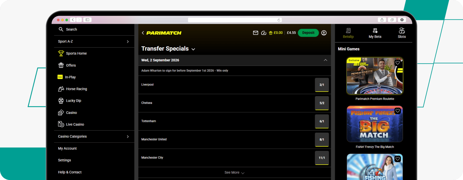Click the £4.55 balance
The image size is (463, 180).
click(x=291, y=33)
